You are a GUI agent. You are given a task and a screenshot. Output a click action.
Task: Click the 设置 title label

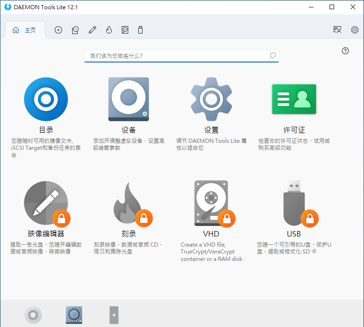[x=211, y=130]
